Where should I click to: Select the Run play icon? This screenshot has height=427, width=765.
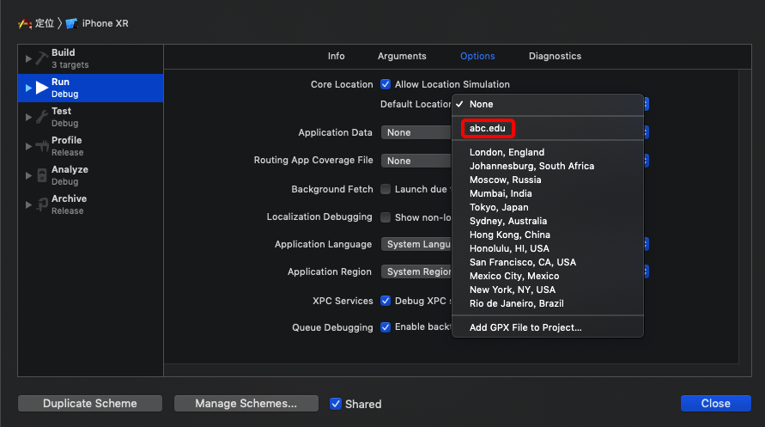(42, 88)
